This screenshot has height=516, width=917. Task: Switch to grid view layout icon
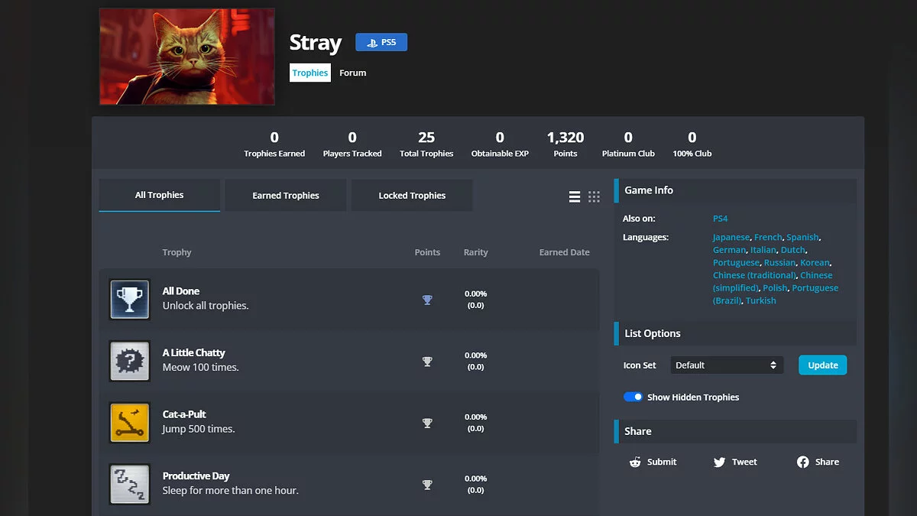tap(594, 196)
